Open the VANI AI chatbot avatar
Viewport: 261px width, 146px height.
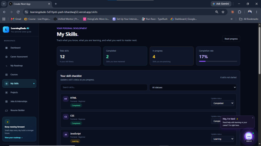pyautogui.click(x=249, y=137)
